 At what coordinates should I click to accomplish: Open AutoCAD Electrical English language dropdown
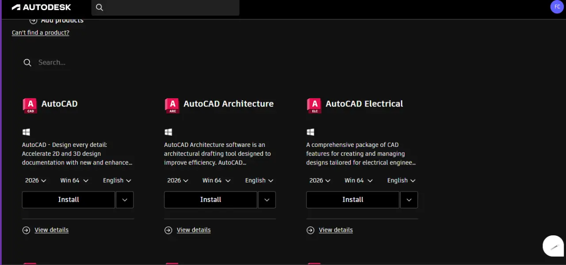402,181
